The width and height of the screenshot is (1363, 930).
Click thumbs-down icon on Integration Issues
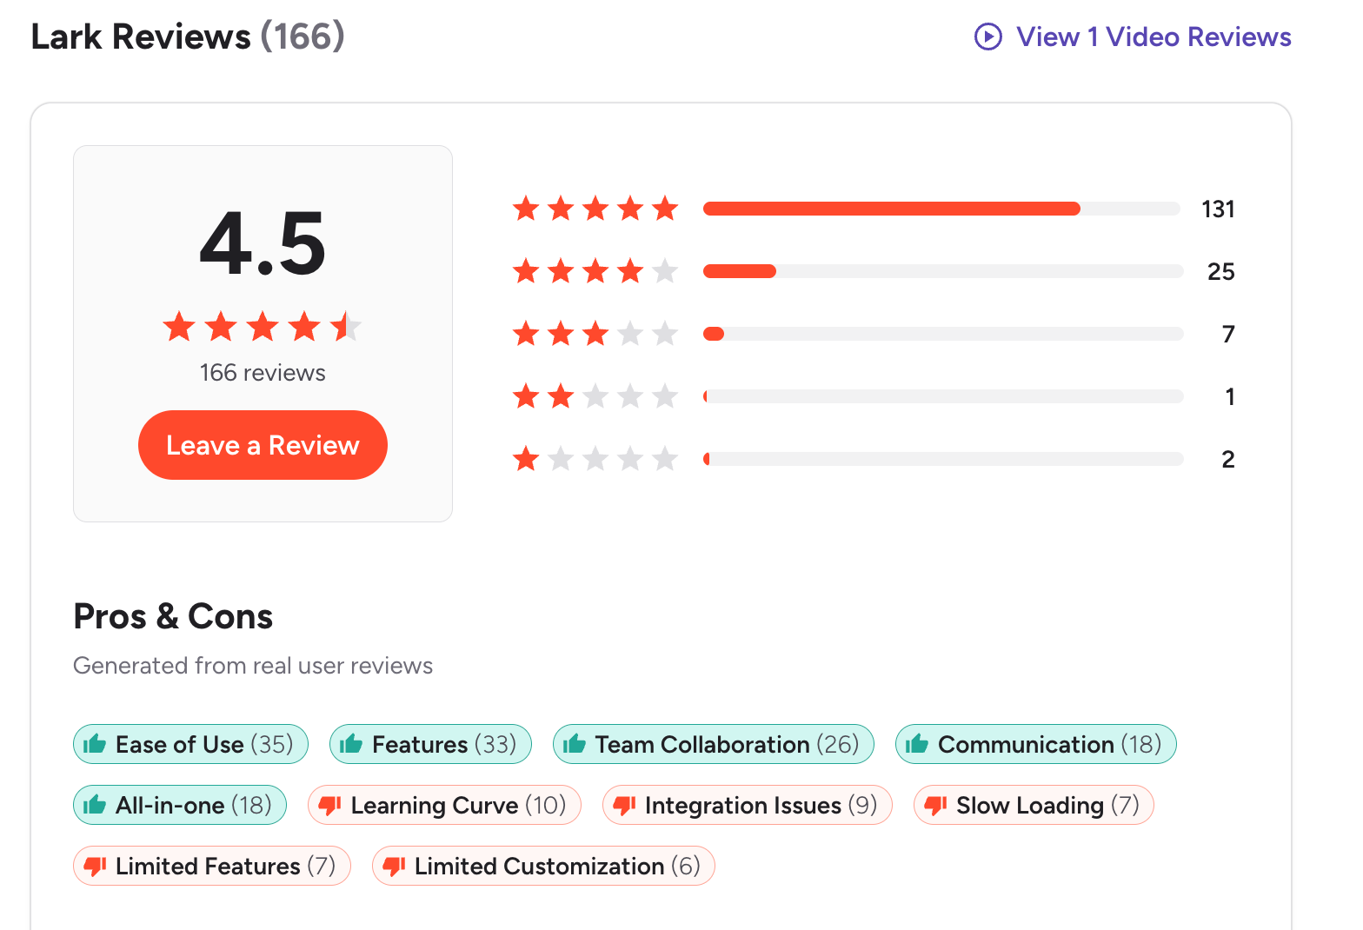(625, 806)
